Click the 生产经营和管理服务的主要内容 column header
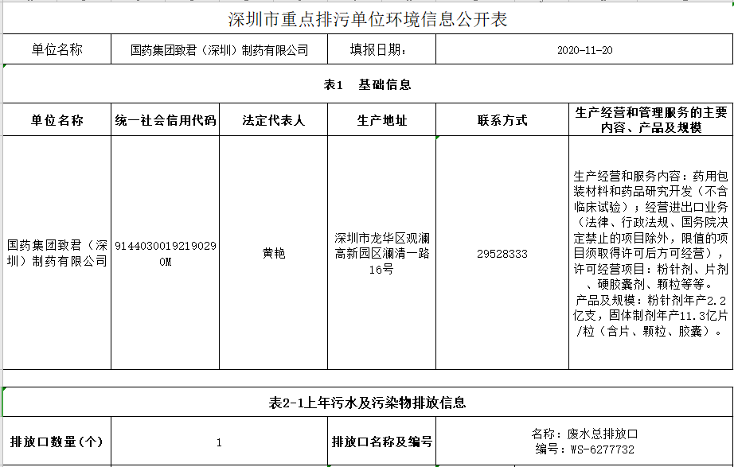Viewport: 734px width, 467px height. pos(650,120)
